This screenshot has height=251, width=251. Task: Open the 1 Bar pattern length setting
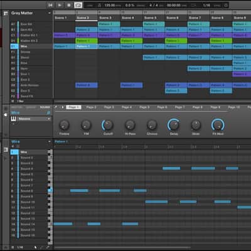coord(21,101)
